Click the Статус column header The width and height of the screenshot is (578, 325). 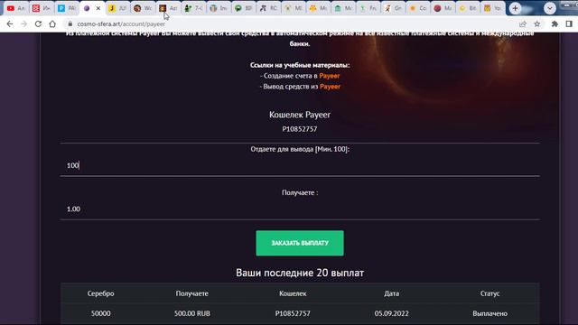pyautogui.click(x=489, y=293)
